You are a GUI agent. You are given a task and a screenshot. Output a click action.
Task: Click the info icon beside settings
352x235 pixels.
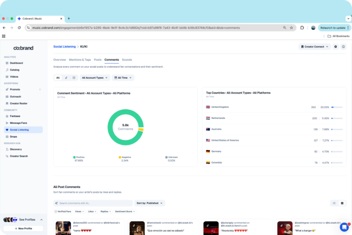point(344,47)
